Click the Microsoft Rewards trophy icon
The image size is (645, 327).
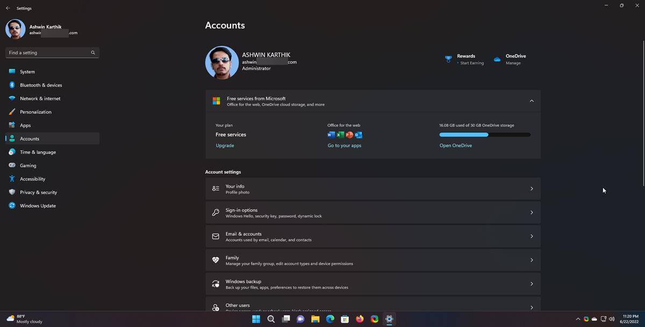click(448, 58)
